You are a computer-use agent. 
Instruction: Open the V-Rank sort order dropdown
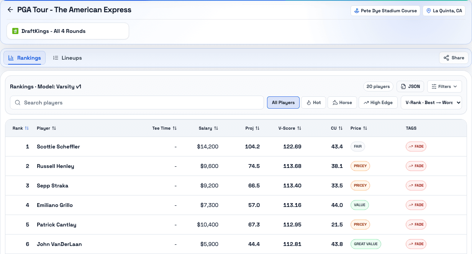(431, 103)
